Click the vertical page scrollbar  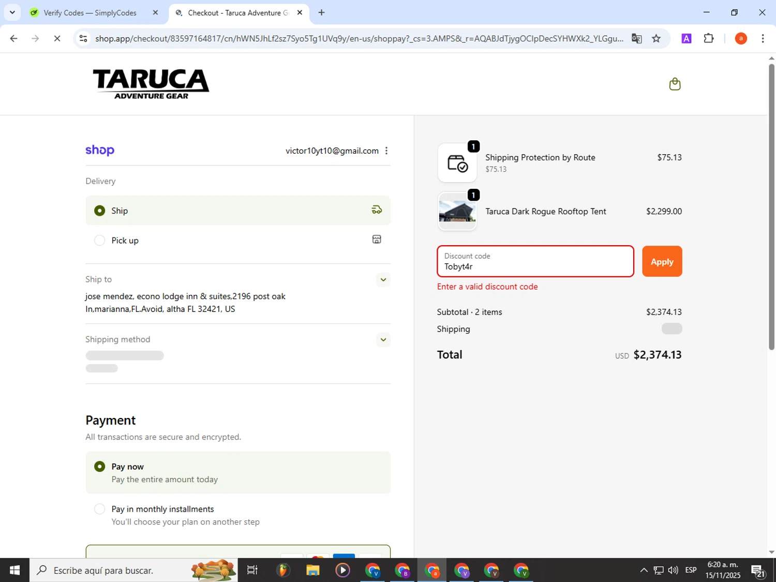click(x=771, y=207)
